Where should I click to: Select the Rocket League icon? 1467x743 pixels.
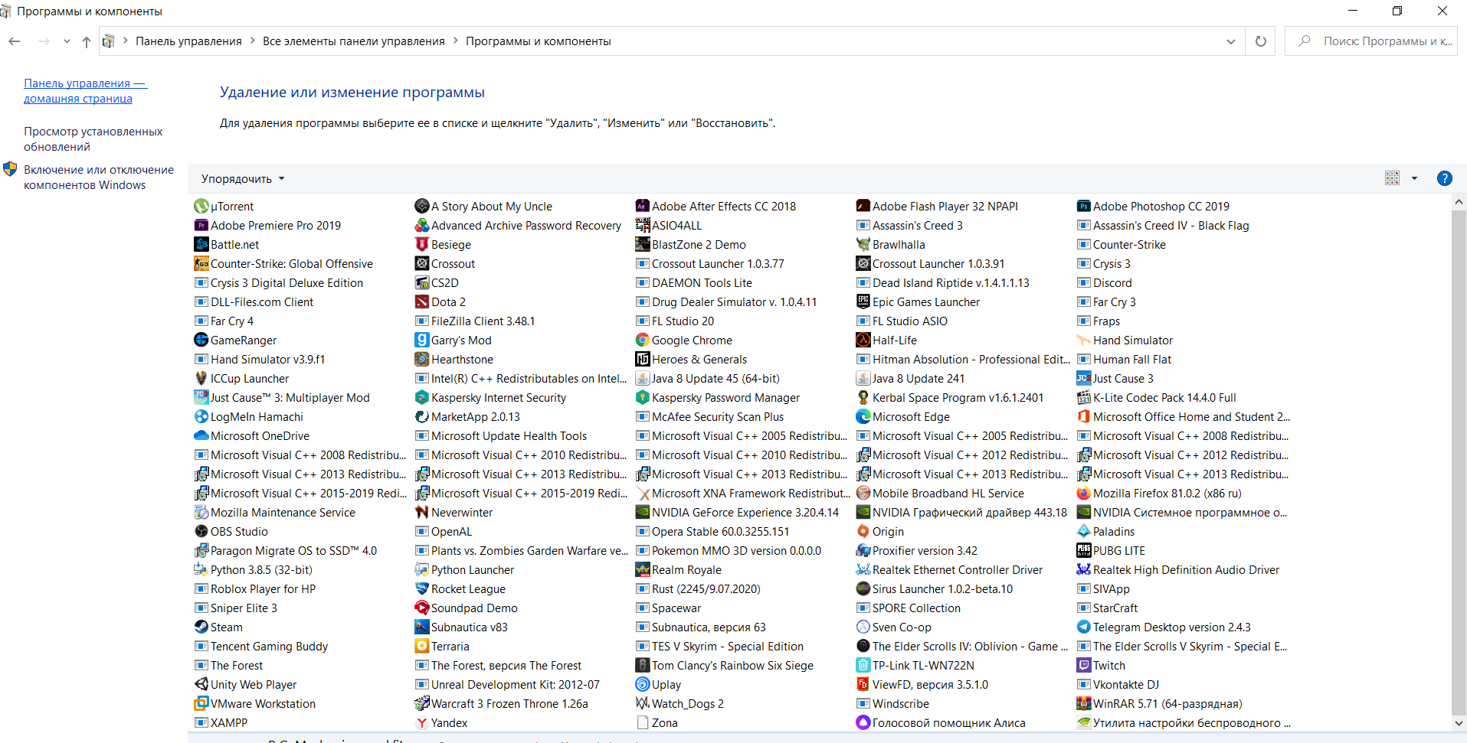pos(422,589)
